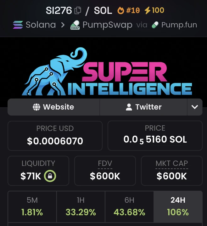Switch to the 6H timeframe tab
Image resolution: width=207 pixels, height=226 pixels.
coord(129,206)
